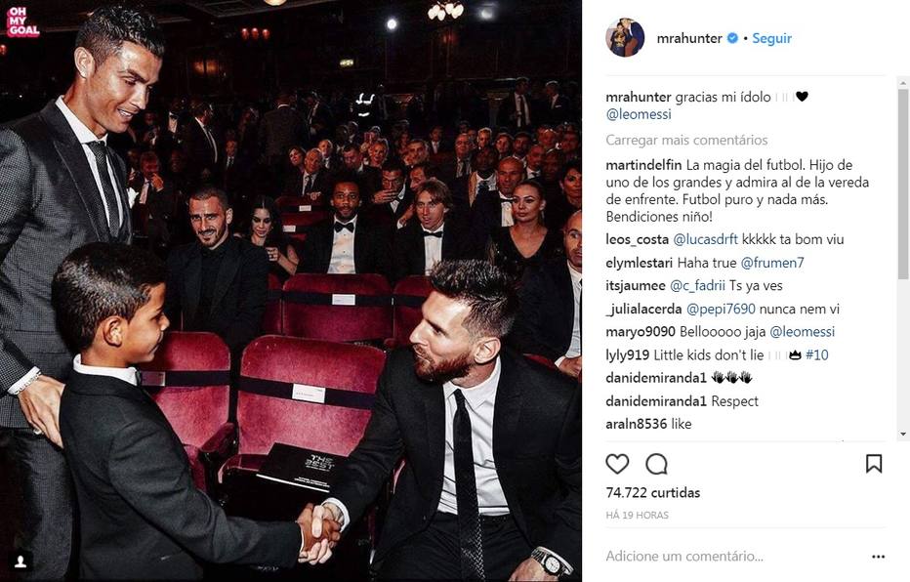Click the verified badge beside mrahunter
The height and width of the screenshot is (582, 910).
(x=732, y=38)
